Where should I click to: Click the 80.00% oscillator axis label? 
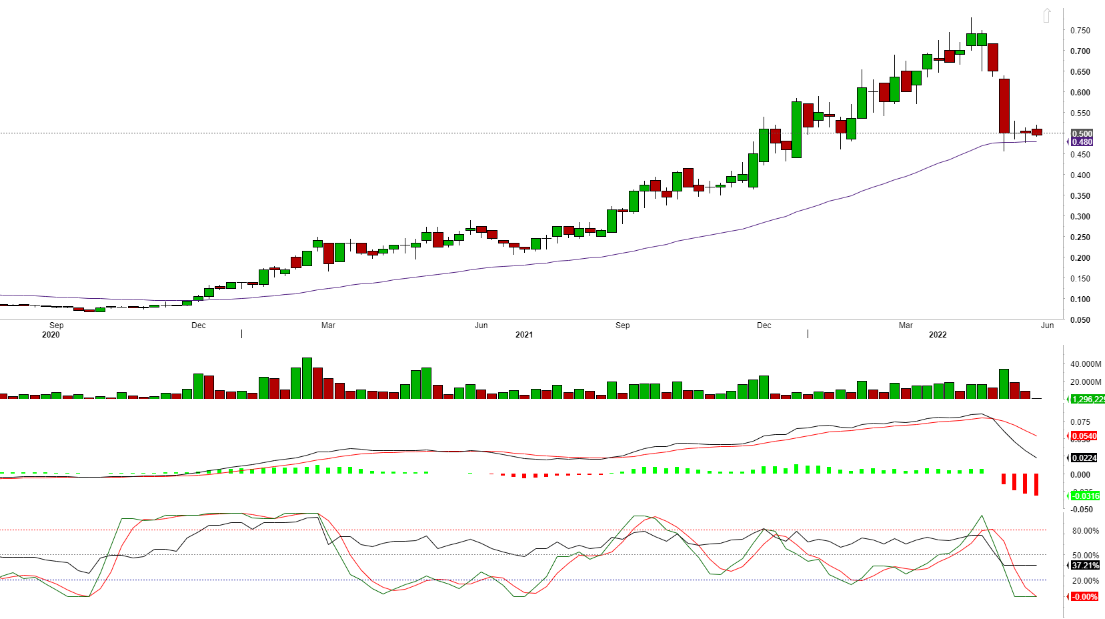point(1086,531)
